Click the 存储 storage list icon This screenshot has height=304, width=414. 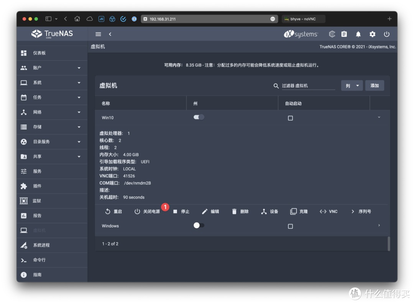tap(24, 127)
